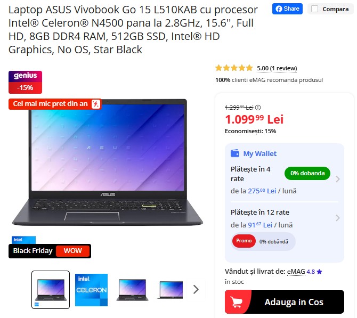
Task: Expand the pay in 12 rate option
Action: [338, 218]
